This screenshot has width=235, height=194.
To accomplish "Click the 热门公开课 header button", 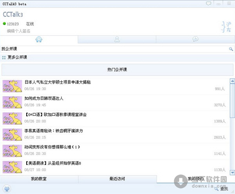I will click(117, 70).
